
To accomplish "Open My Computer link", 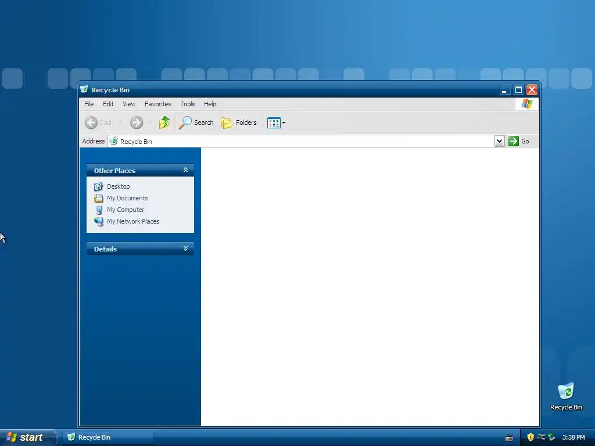I will click(x=126, y=210).
